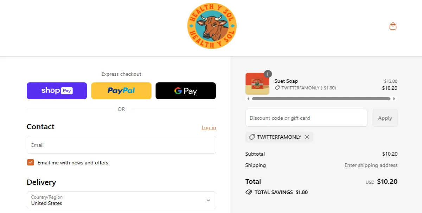Click the TOTAL SAVINGS tag icon

click(x=248, y=192)
